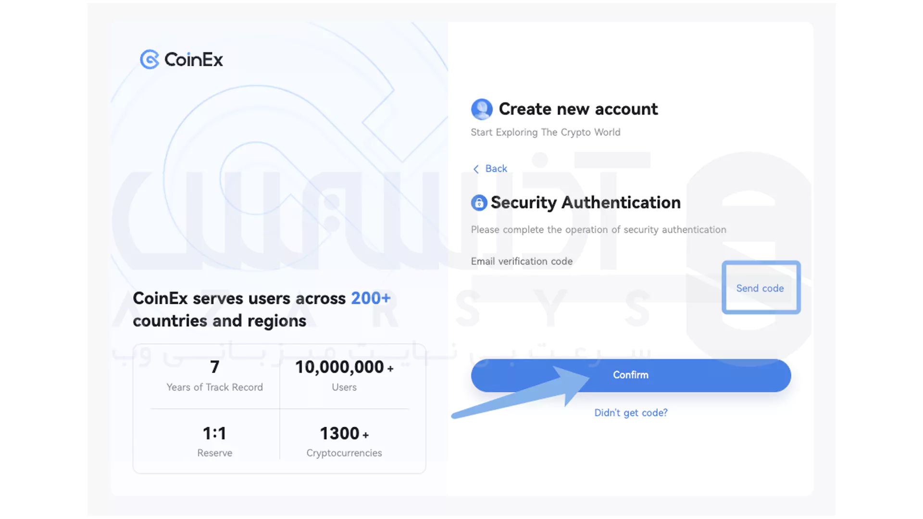Click the highlighted 200+ countries text
This screenshot has width=923, height=519.
tap(371, 298)
